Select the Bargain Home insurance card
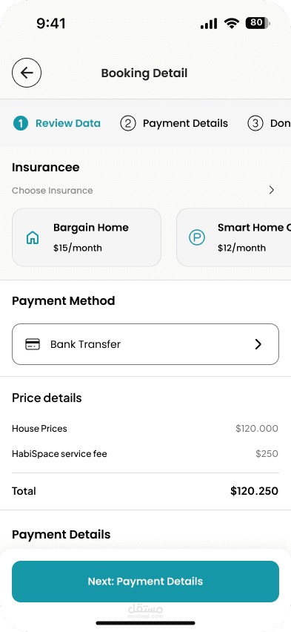 87,237
